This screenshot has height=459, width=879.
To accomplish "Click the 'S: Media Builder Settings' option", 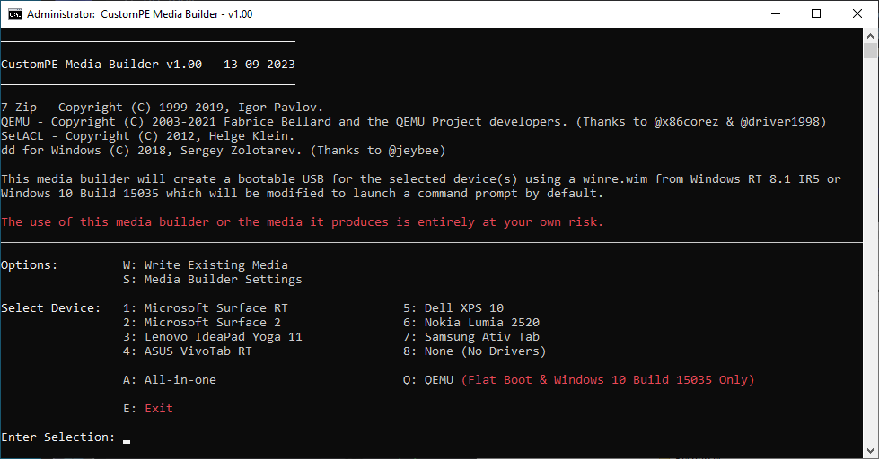I will (213, 280).
